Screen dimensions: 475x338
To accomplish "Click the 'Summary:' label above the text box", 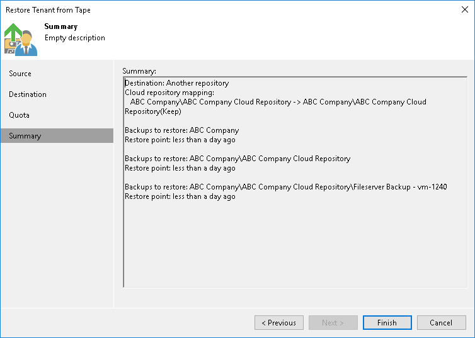I will 139,71.
